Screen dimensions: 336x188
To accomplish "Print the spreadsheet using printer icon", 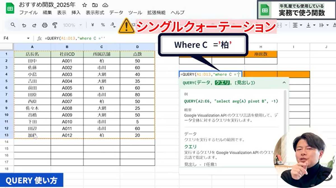I will click(45, 25).
